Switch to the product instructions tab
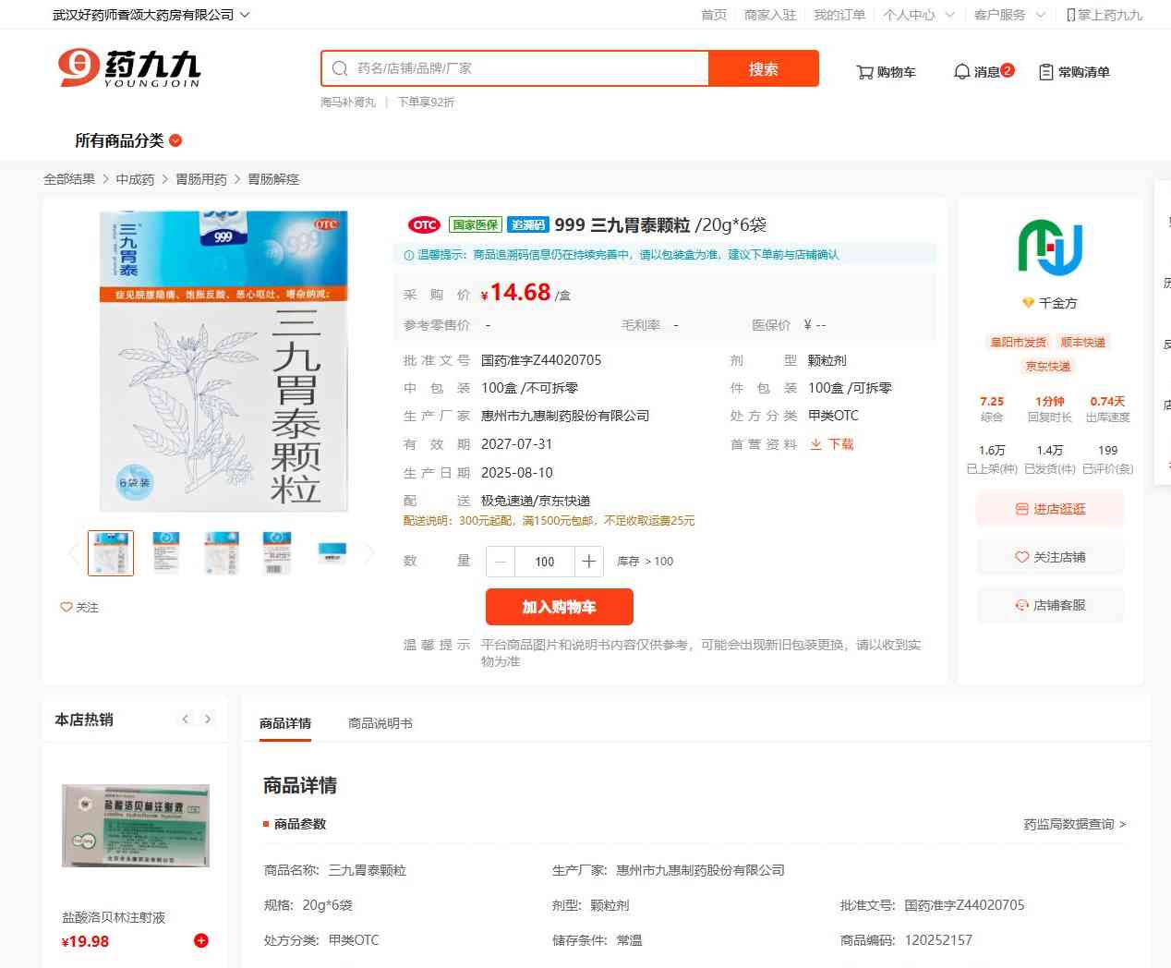1171x968 pixels. [x=380, y=723]
